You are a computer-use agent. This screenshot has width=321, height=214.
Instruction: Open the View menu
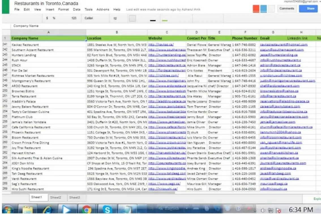click(37, 9)
